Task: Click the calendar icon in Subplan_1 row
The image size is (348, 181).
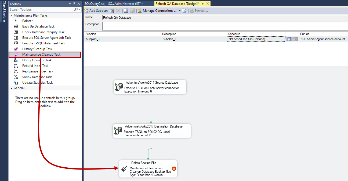Action: click(289, 39)
